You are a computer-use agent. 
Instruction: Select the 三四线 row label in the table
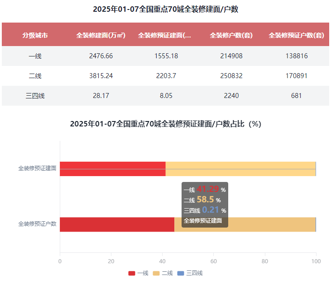35,96
